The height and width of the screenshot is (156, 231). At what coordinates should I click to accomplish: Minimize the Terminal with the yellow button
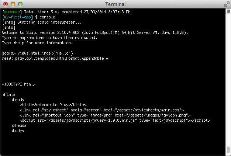pyautogui.click(x=13, y=4)
